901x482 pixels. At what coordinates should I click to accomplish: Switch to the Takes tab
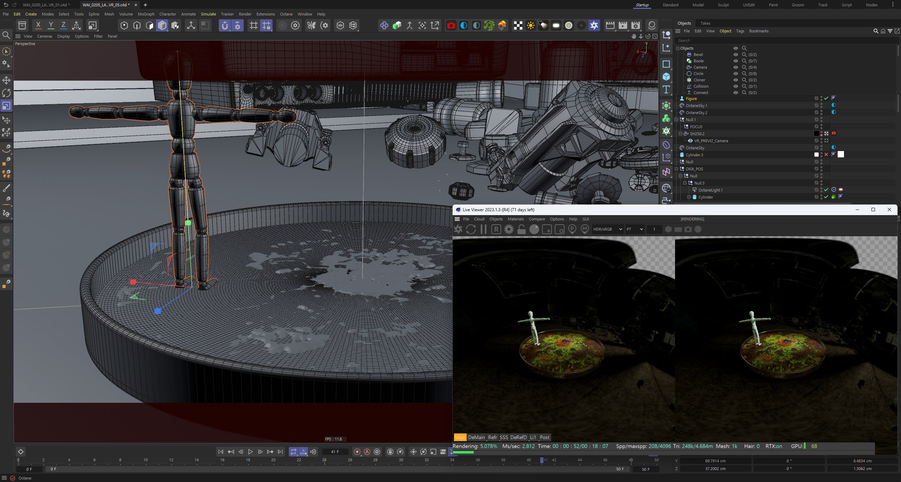pyautogui.click(x=706, y=23)
